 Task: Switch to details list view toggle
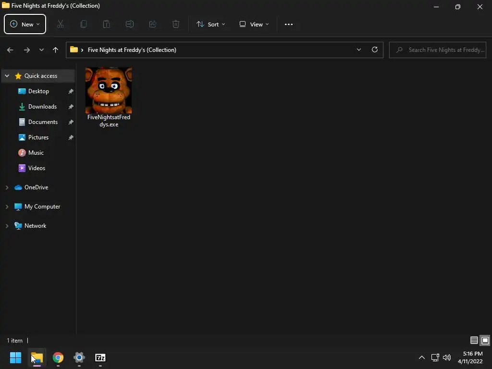(474, 340)
